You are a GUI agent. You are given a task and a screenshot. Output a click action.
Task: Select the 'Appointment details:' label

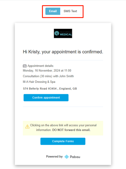pos(41,66)
